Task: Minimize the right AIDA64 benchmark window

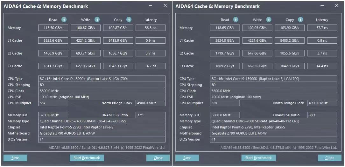Action: point(322,6)
